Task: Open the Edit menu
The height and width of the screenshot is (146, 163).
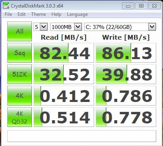Action: coord(22,14)
